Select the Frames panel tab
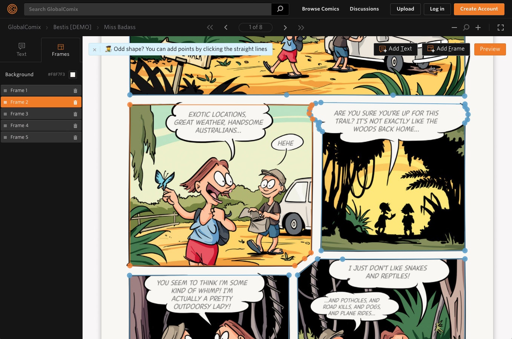This screenshot has height=339, width=512. pos(60,50)
